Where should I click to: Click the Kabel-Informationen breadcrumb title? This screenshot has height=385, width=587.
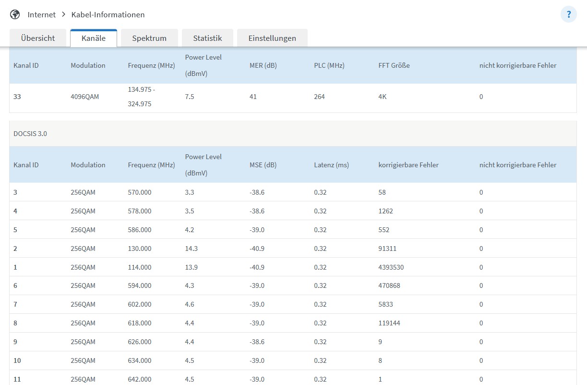pos(108,14)
